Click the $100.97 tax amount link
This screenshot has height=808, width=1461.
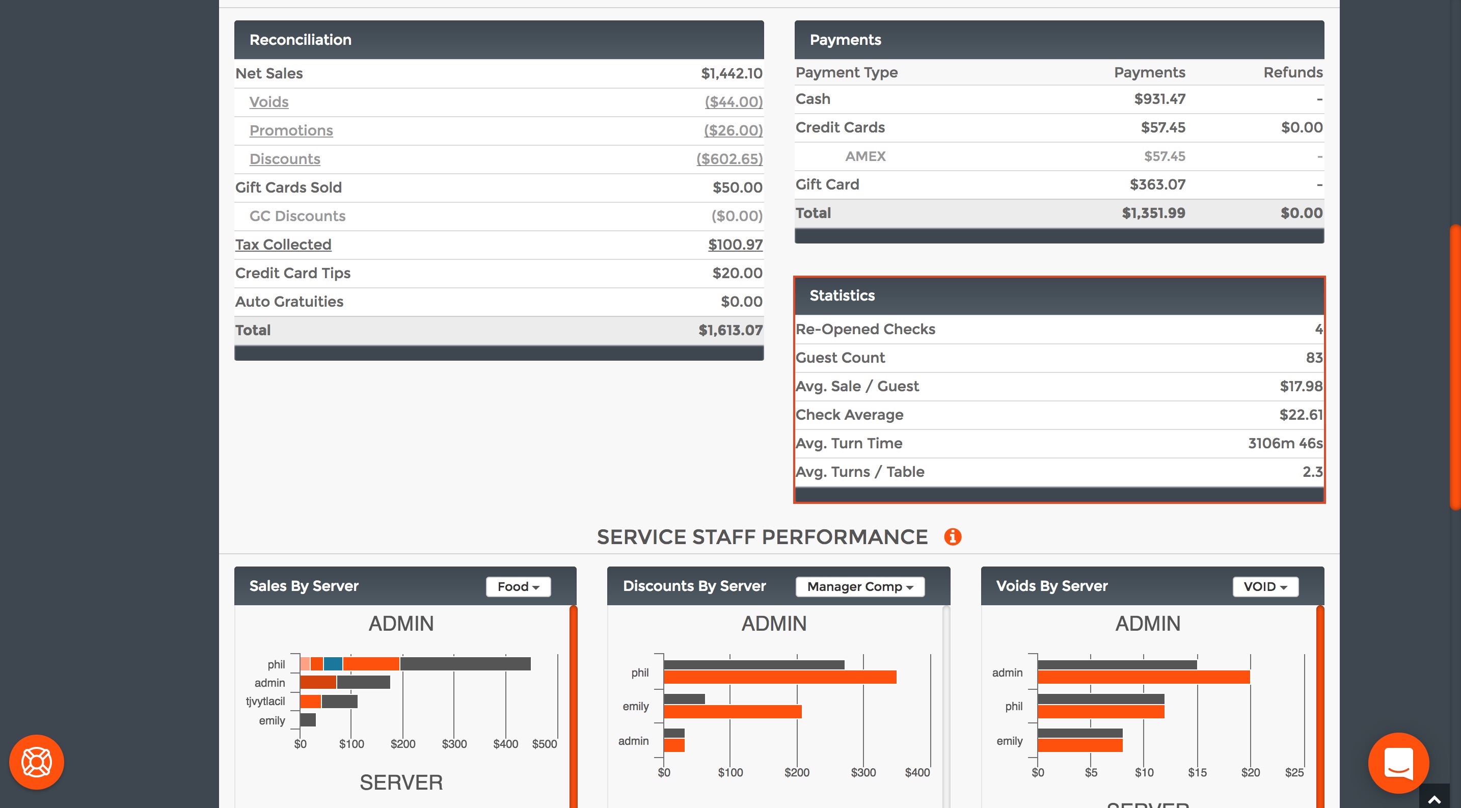pos(735,245)
